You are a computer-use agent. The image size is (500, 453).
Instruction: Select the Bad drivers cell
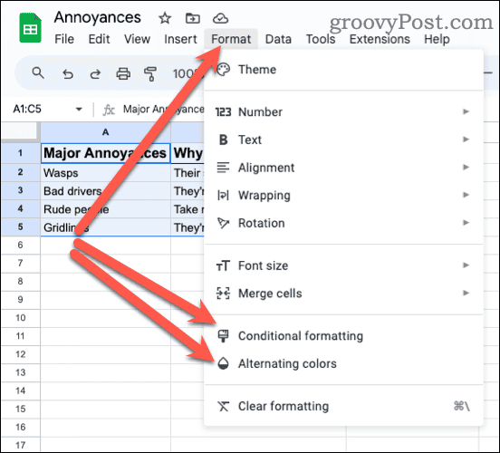[x=106, y=191]
